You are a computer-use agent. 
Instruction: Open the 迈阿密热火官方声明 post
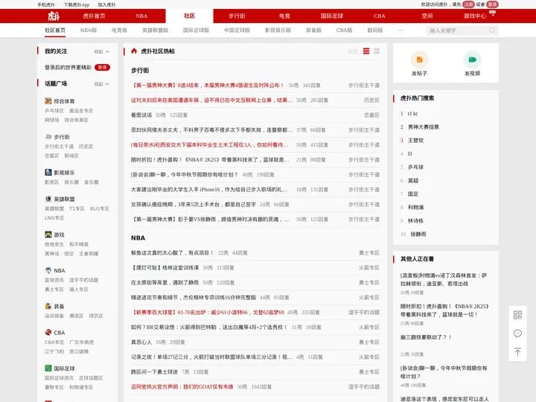[182, 387]
